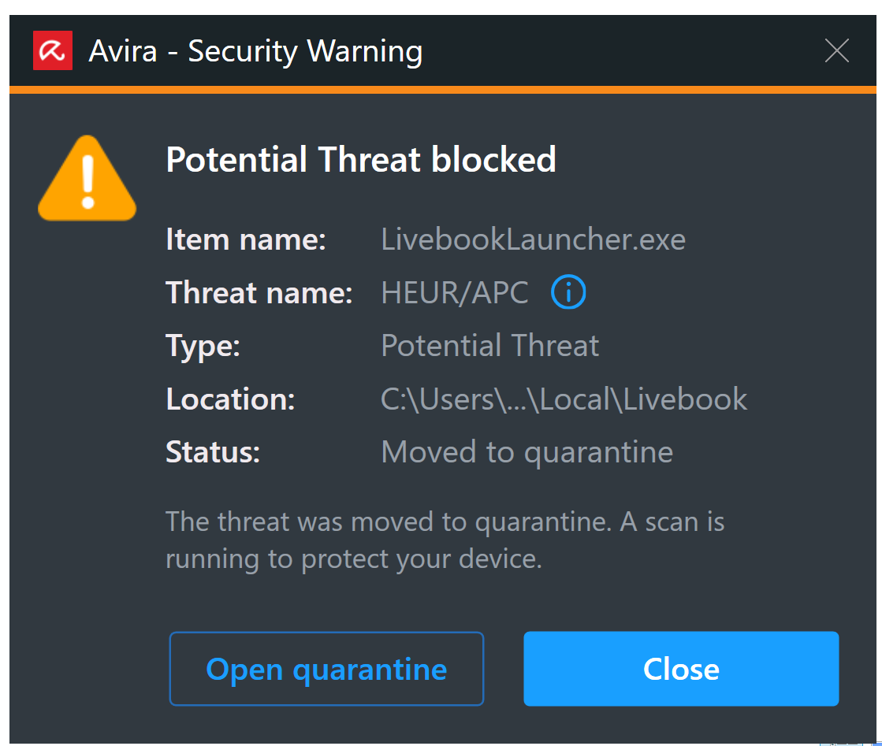Screen dimensions: 882x746
Task: Click the quarantine scan description paragraph
Action: (x=445, y=540)
